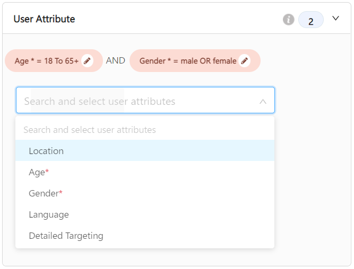
Task: Pick Detailed Targeting attribute
Action: (x=145, y=236)
